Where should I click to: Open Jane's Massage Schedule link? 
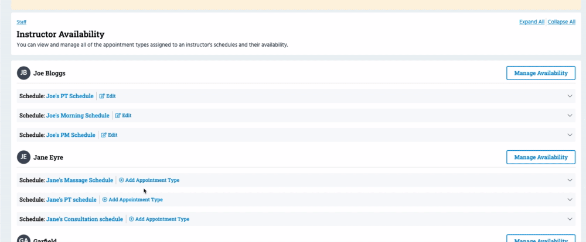(80, 180)
